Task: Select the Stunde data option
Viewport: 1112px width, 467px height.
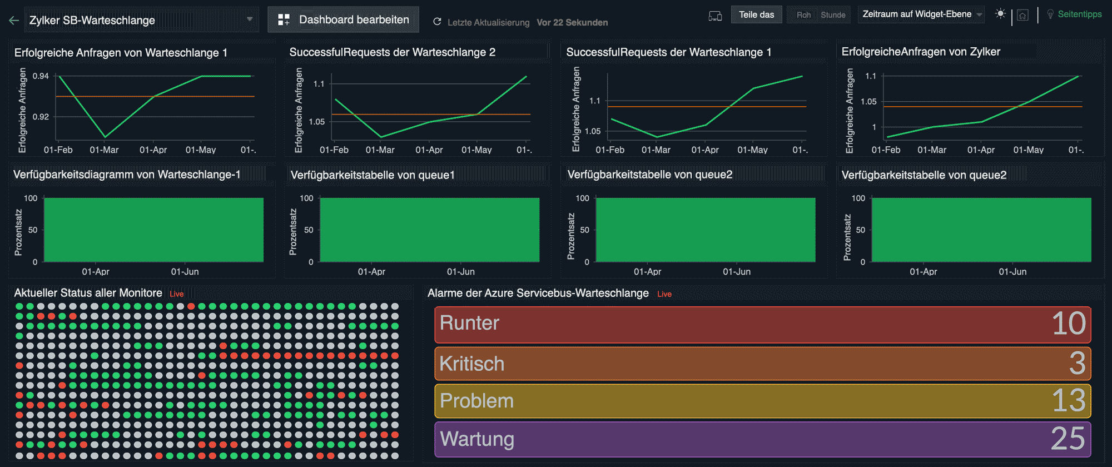Action: tap(833, 15)
